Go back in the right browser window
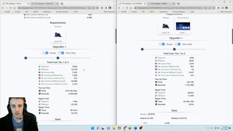This screenshot has height=131, width=233. tap(119, 8)
